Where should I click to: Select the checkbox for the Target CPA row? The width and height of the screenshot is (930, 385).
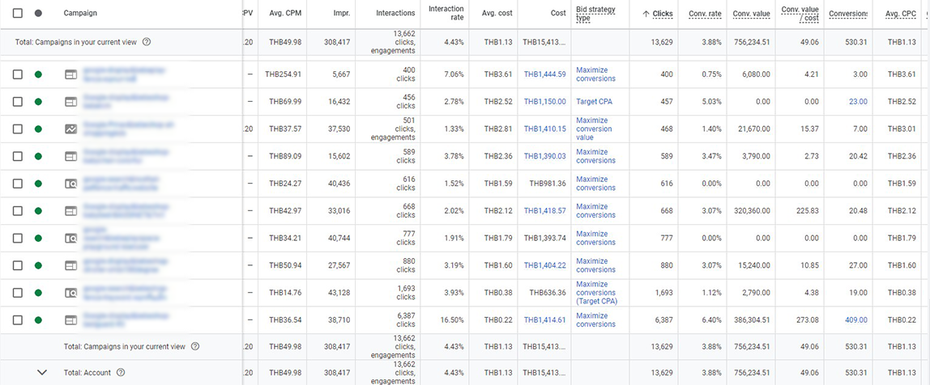click(18, 102)
